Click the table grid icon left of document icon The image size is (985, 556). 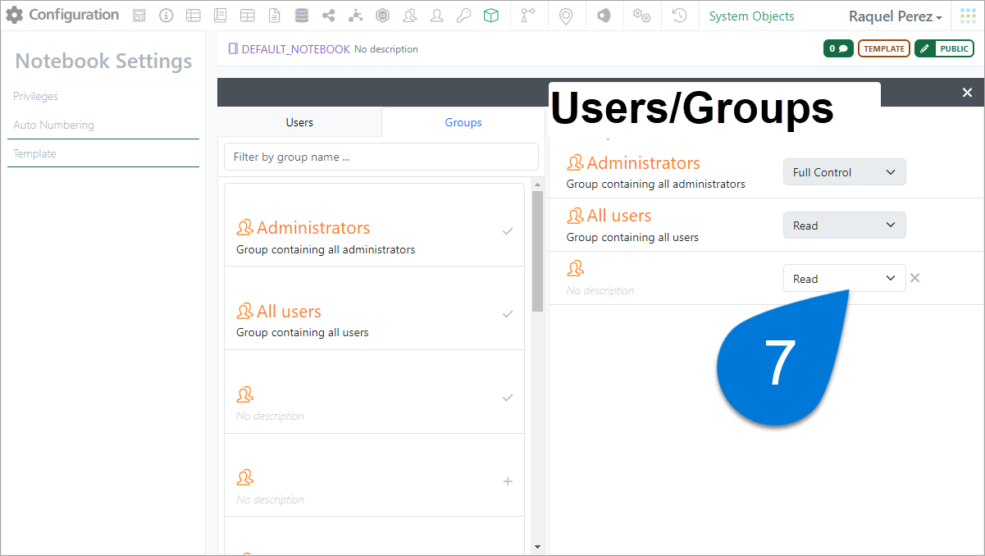pos(247,16)
